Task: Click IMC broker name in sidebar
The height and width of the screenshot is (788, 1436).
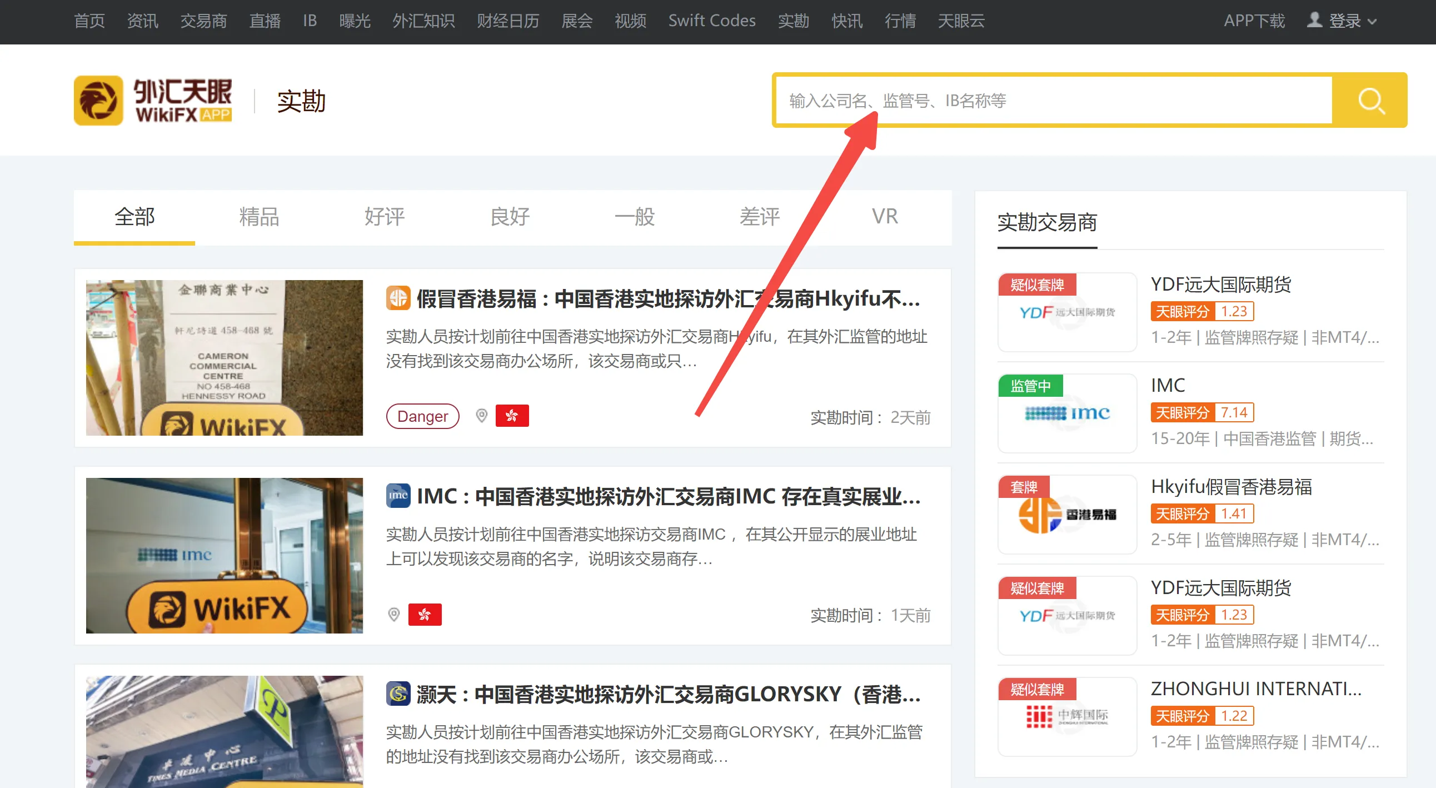Action: [x=1168, y=385]
